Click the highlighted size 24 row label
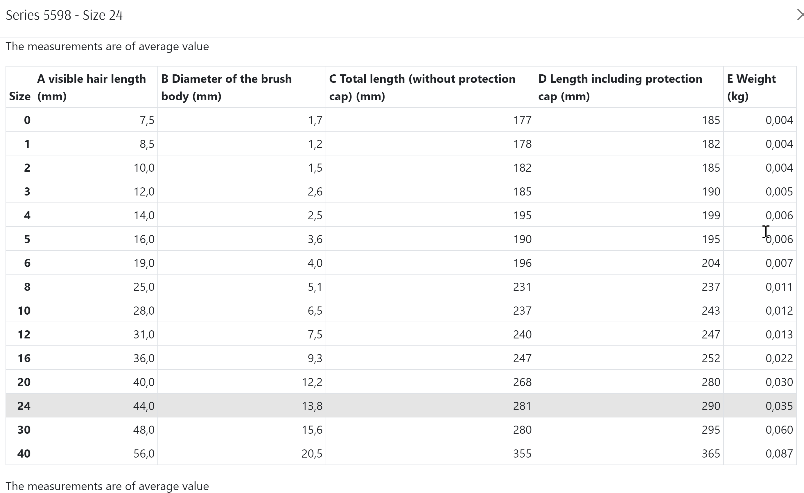Viewport: 804px width, 493px height. [24, 406]
